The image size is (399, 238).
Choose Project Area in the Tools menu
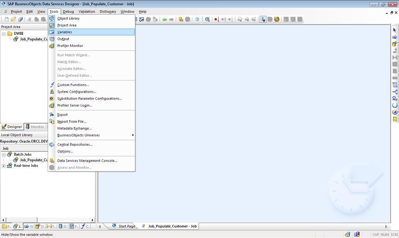click(x=91, y=25)
